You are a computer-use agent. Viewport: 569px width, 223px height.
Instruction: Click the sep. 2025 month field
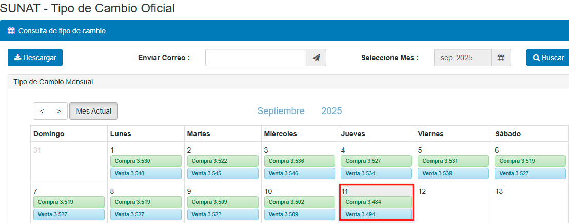[463, 58]
